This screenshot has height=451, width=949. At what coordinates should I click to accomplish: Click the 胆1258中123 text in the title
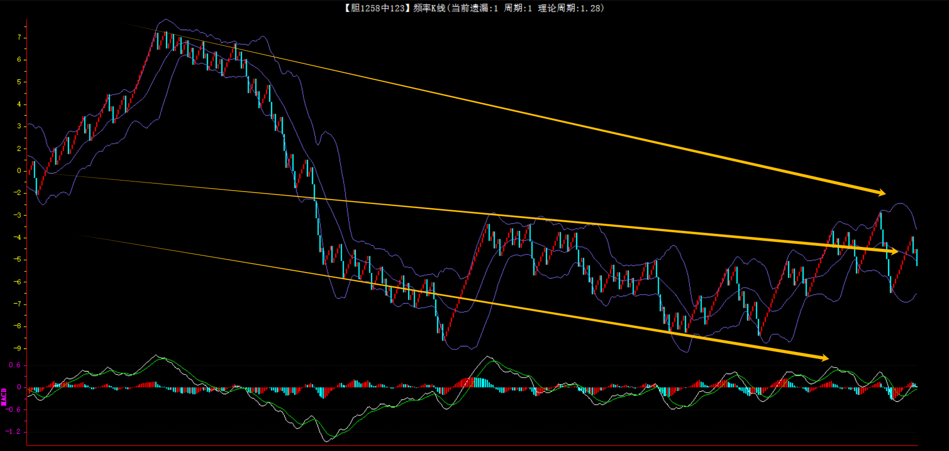377,8
